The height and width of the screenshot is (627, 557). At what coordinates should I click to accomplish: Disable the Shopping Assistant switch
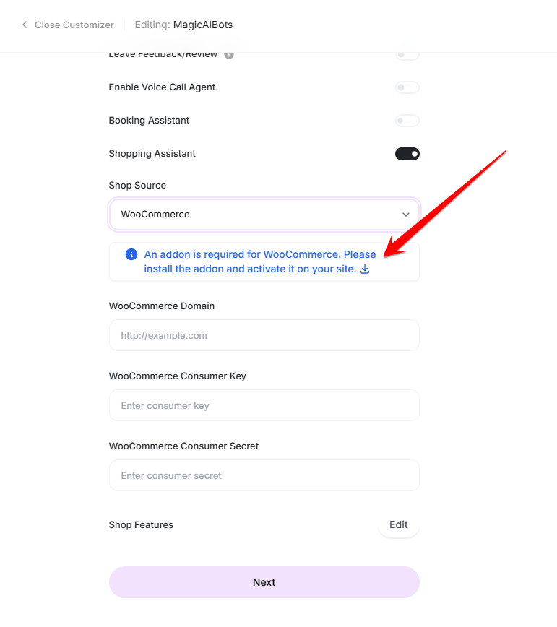click(407, 154)
